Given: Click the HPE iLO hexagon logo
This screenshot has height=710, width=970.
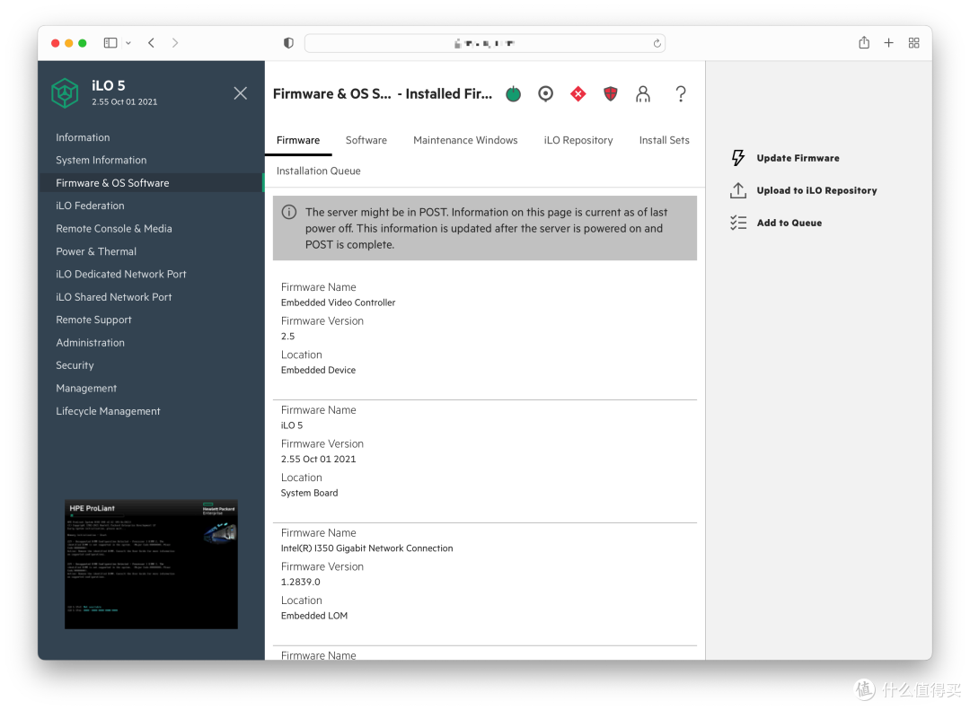Looking at the screenshot, I should pos(64,92).
